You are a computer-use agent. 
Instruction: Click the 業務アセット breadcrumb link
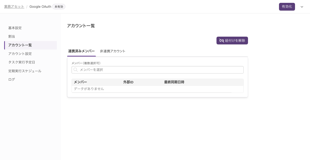tap(14, 7)
